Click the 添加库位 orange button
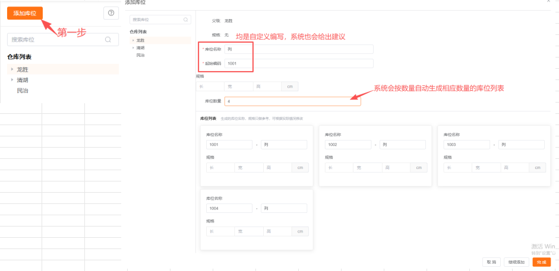The image size is (559, 271). click(x=25, y=13)
